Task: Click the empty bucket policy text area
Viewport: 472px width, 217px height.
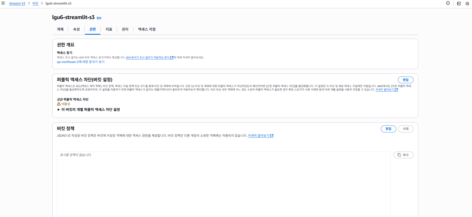Action: point(224,184)
